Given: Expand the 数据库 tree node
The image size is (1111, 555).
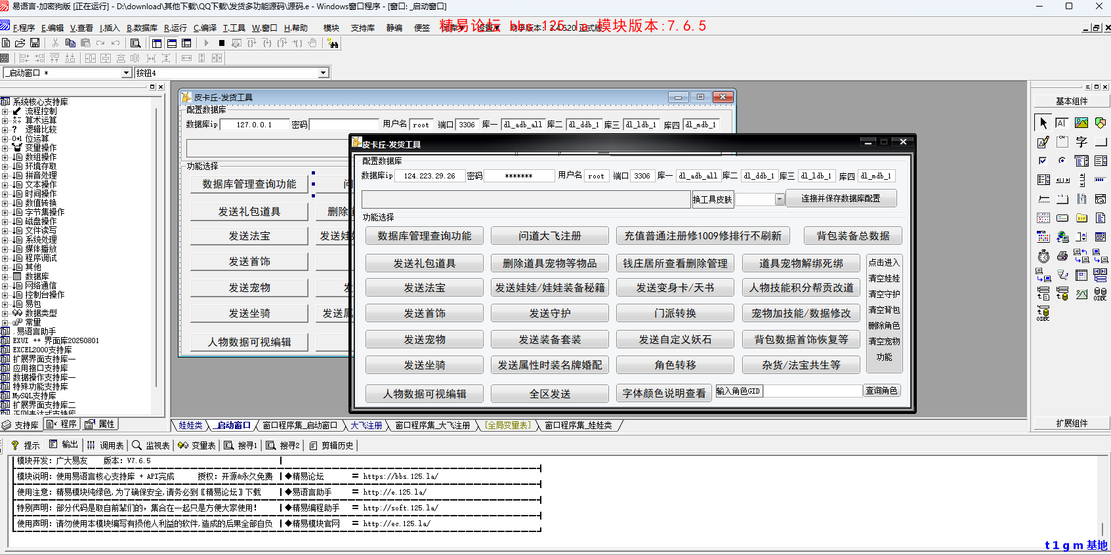Looking at the screenshot, I should 5,276.
